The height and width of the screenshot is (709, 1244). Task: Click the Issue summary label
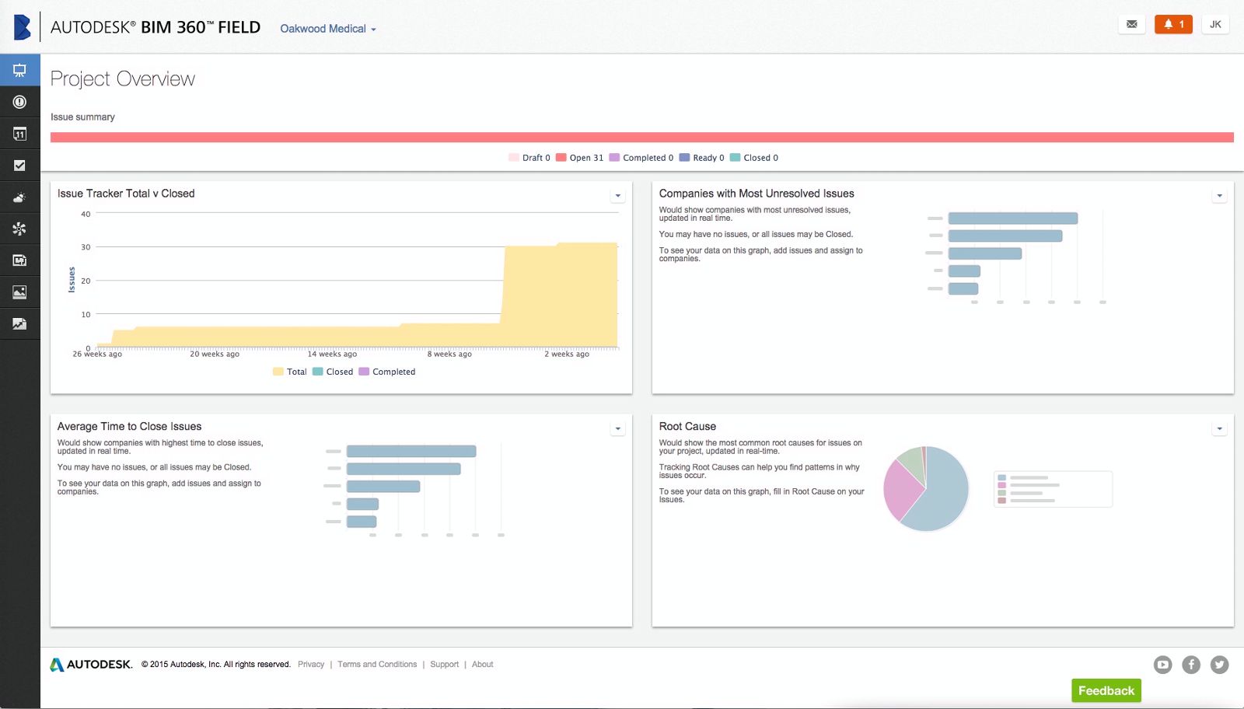[82, 117]
